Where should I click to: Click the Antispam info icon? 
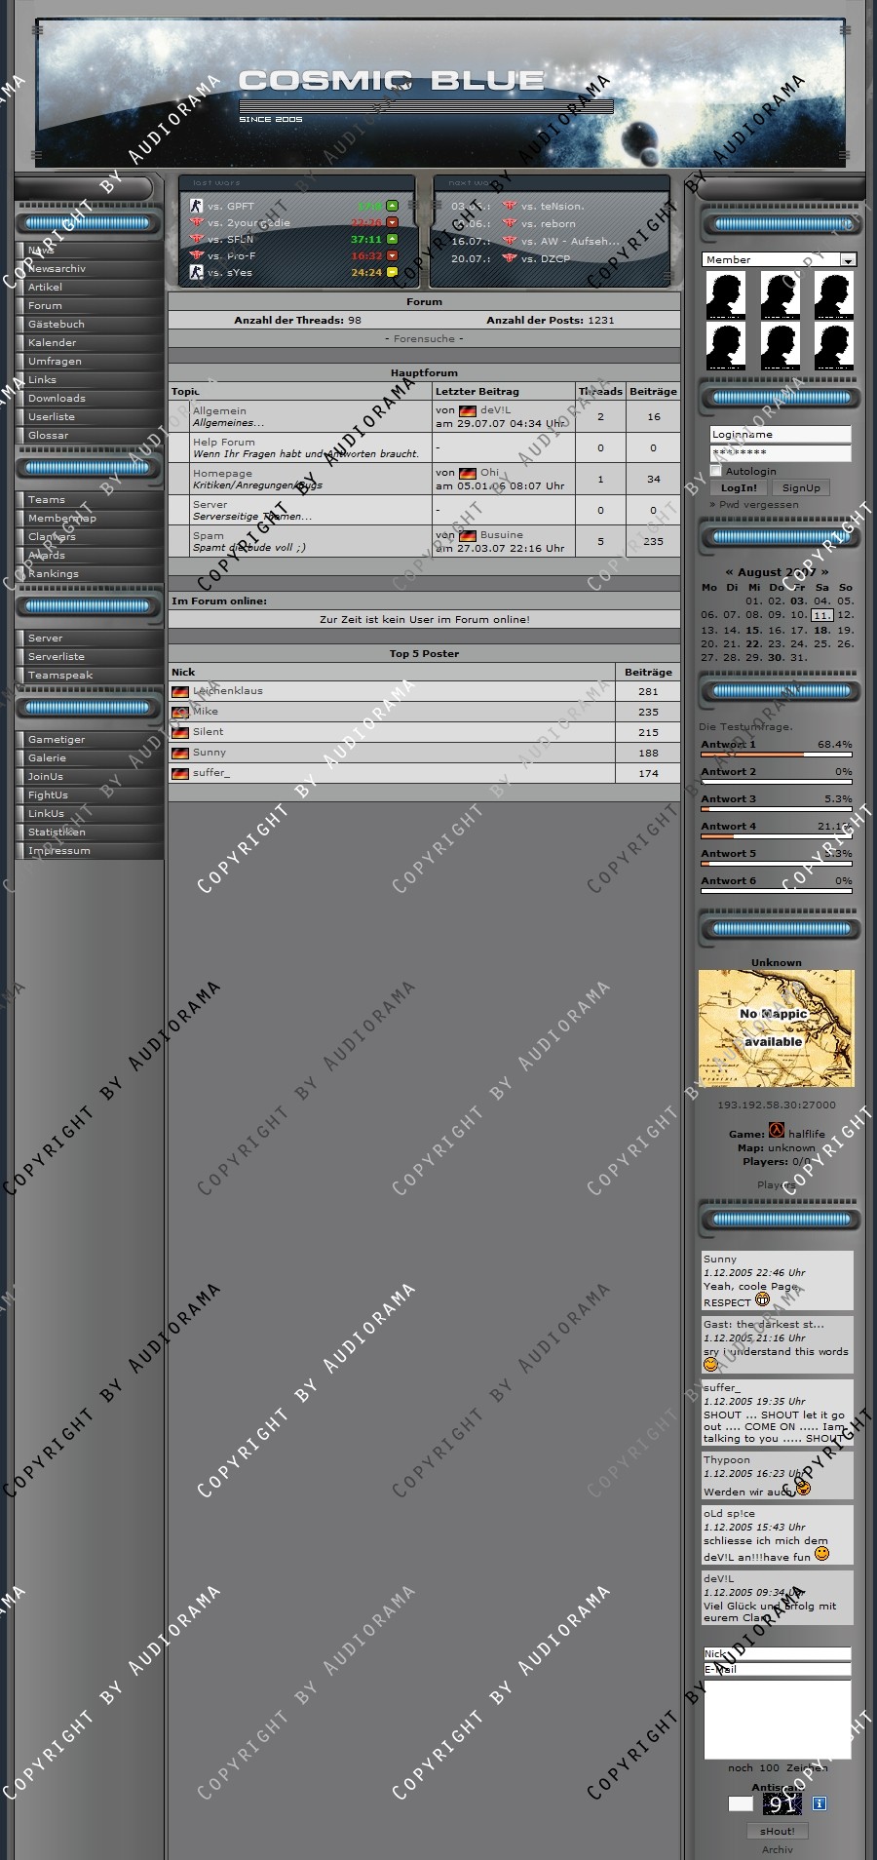pyautogui.click(x=820, y=1803)
